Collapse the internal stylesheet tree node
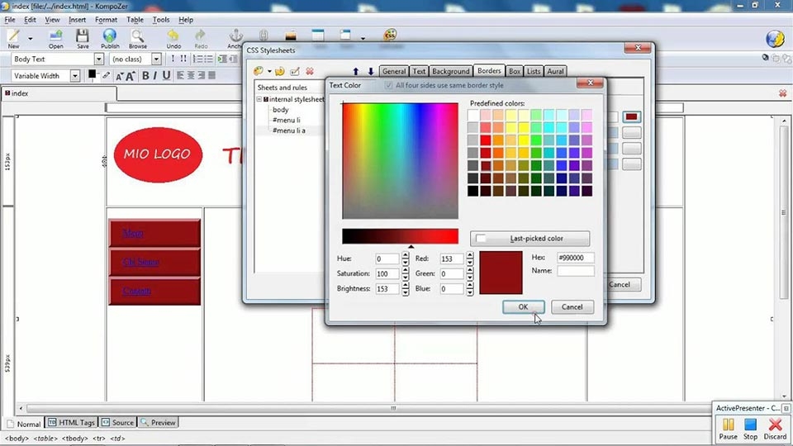This screenshot has height=446, width=793. point(259,99)
